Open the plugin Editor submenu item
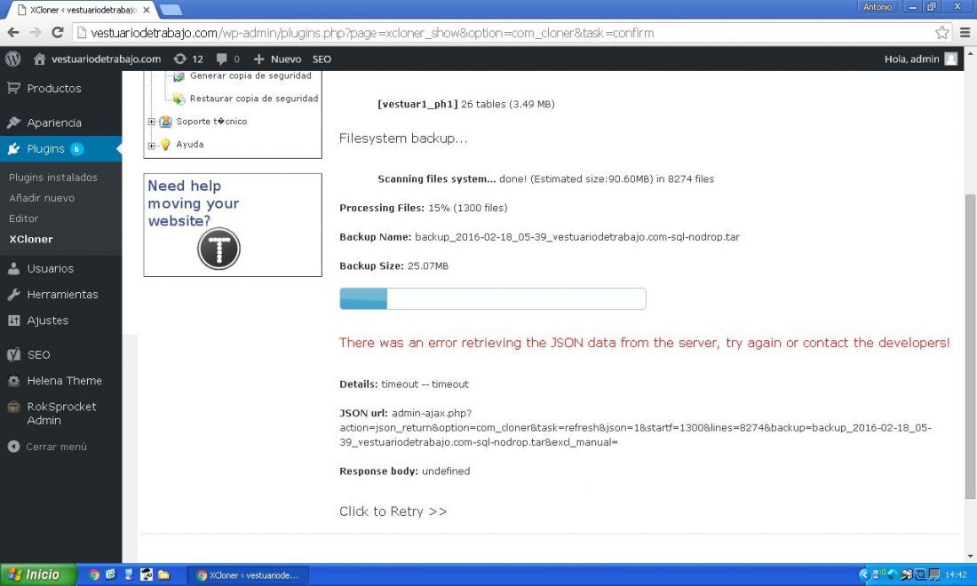977x586 pixels. pos(24,218)
